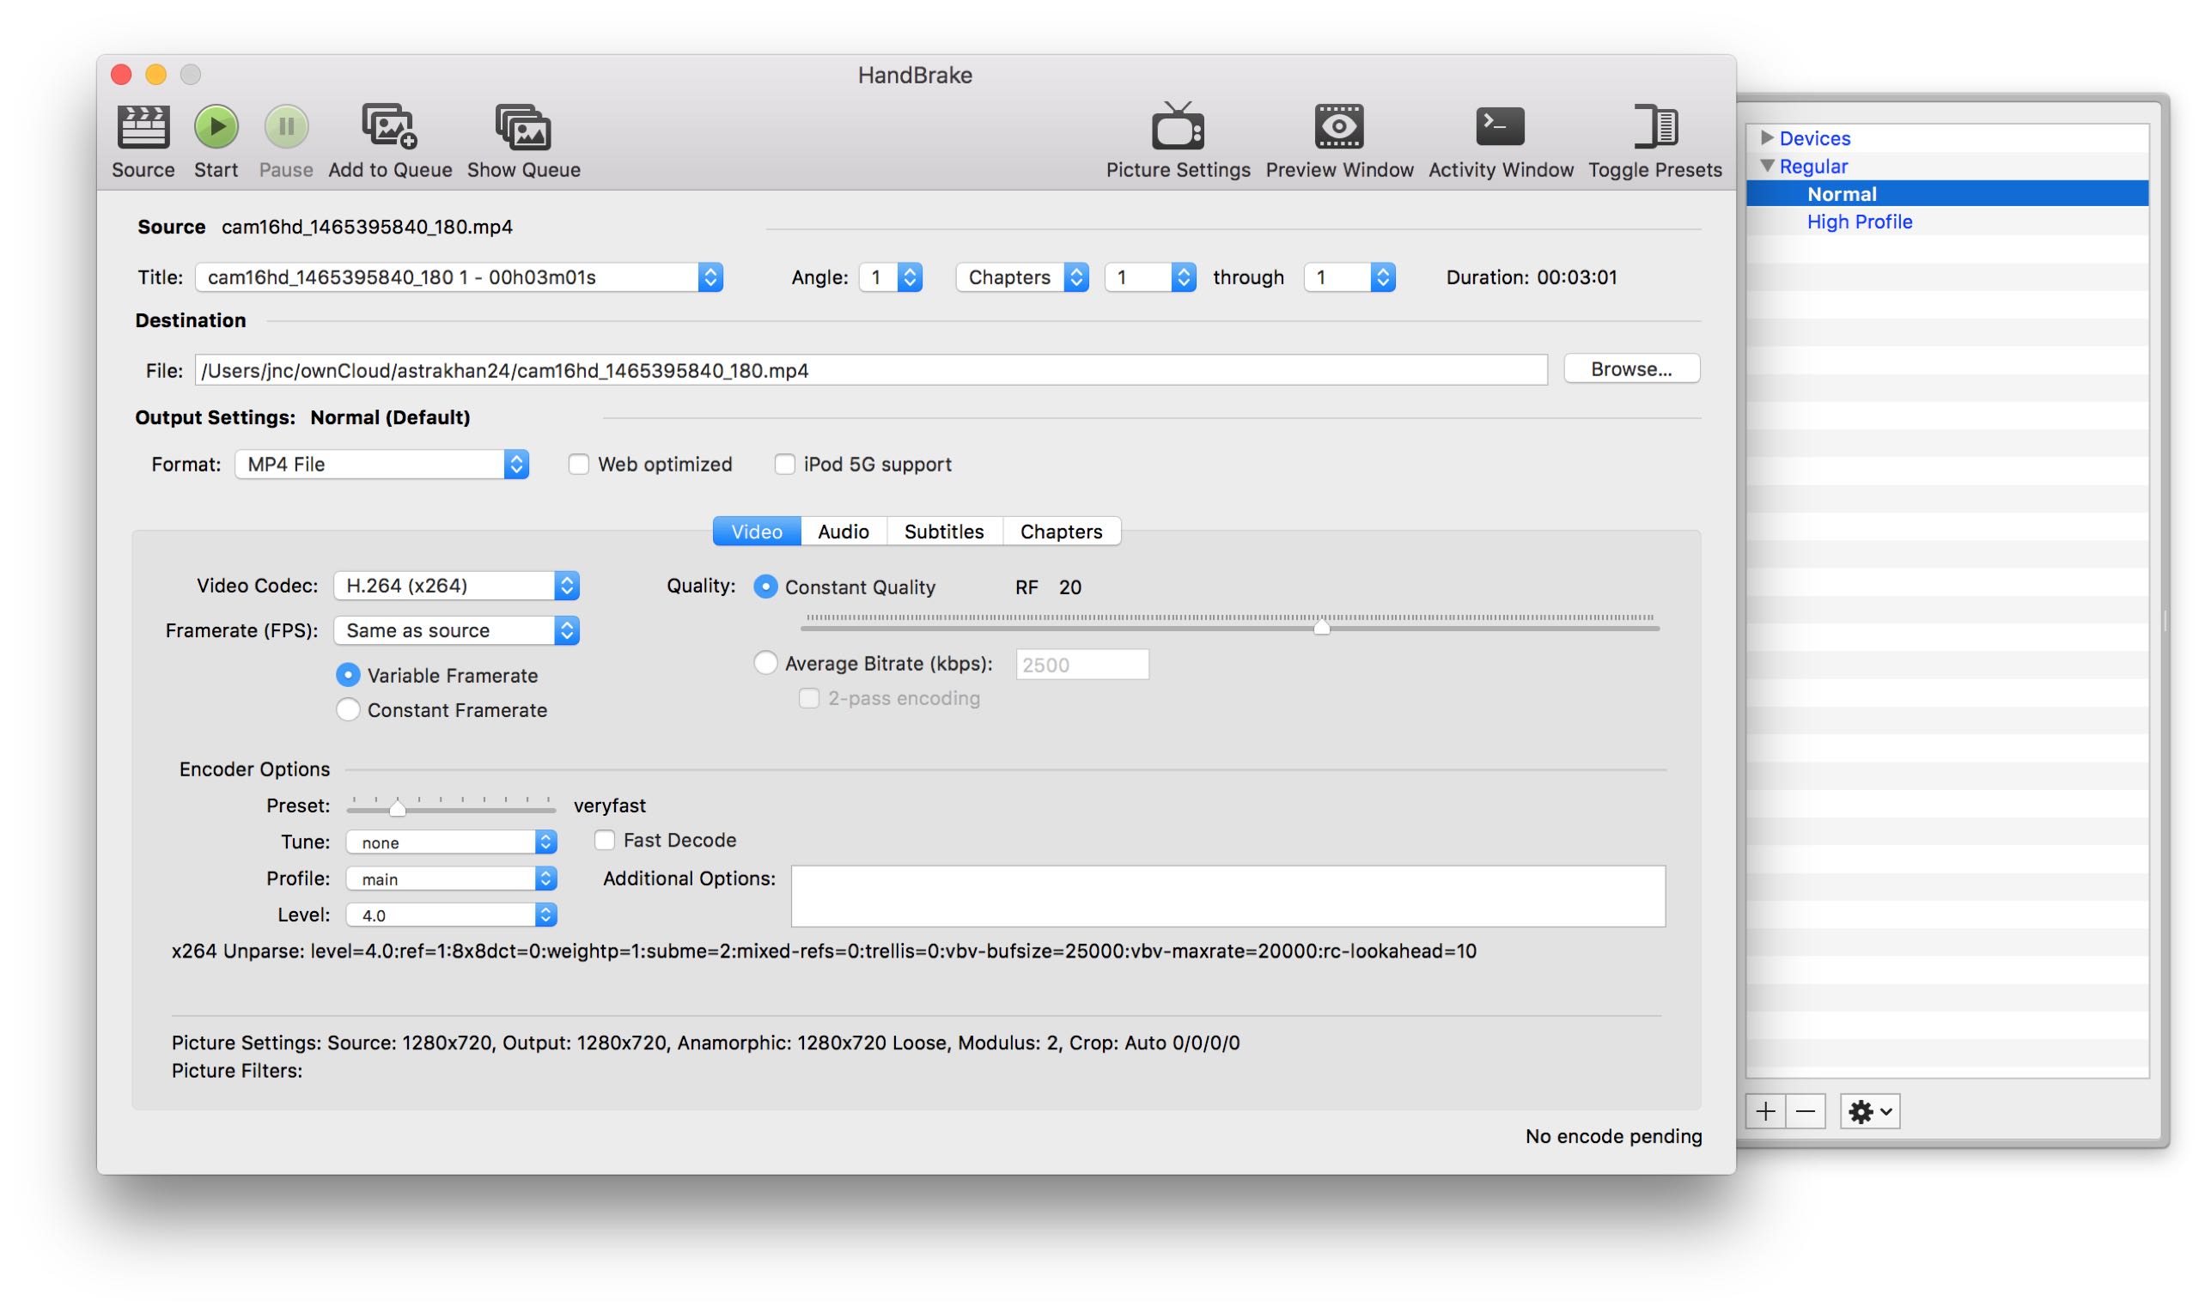2199x1313 pixels.
Task: Expand the Devices preset group
Action: pos(1767,138)
